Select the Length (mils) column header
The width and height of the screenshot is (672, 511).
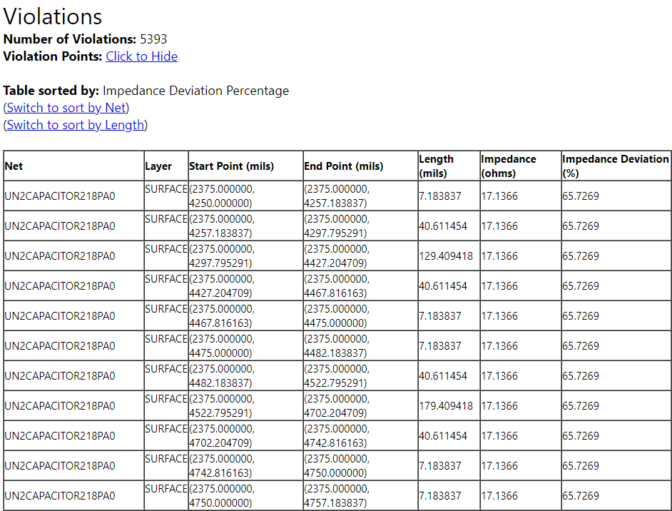(437, 166)
